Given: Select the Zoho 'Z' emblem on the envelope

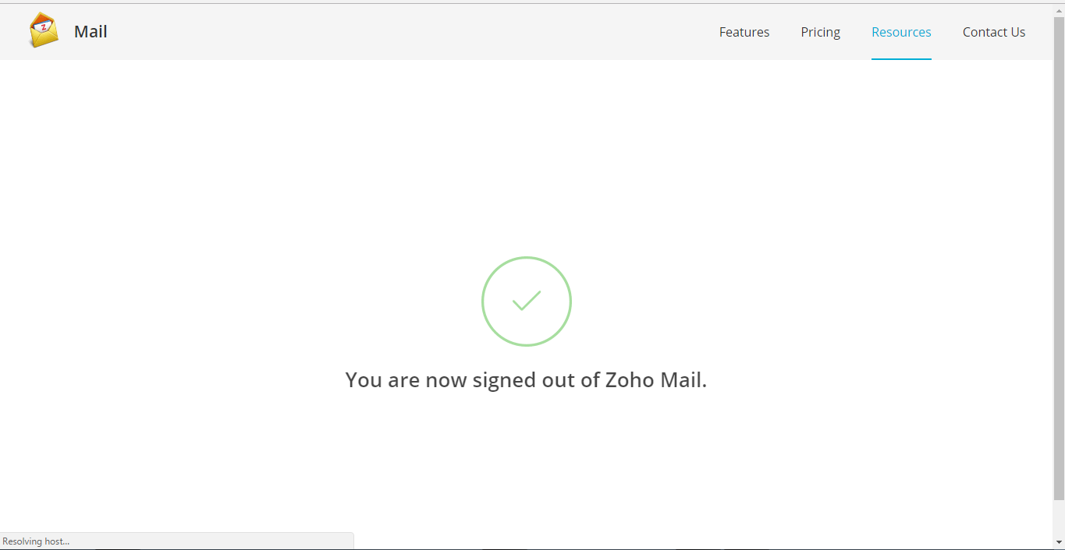Looking at the screenshot, I should pyautogui.click(x=43, y=26).
